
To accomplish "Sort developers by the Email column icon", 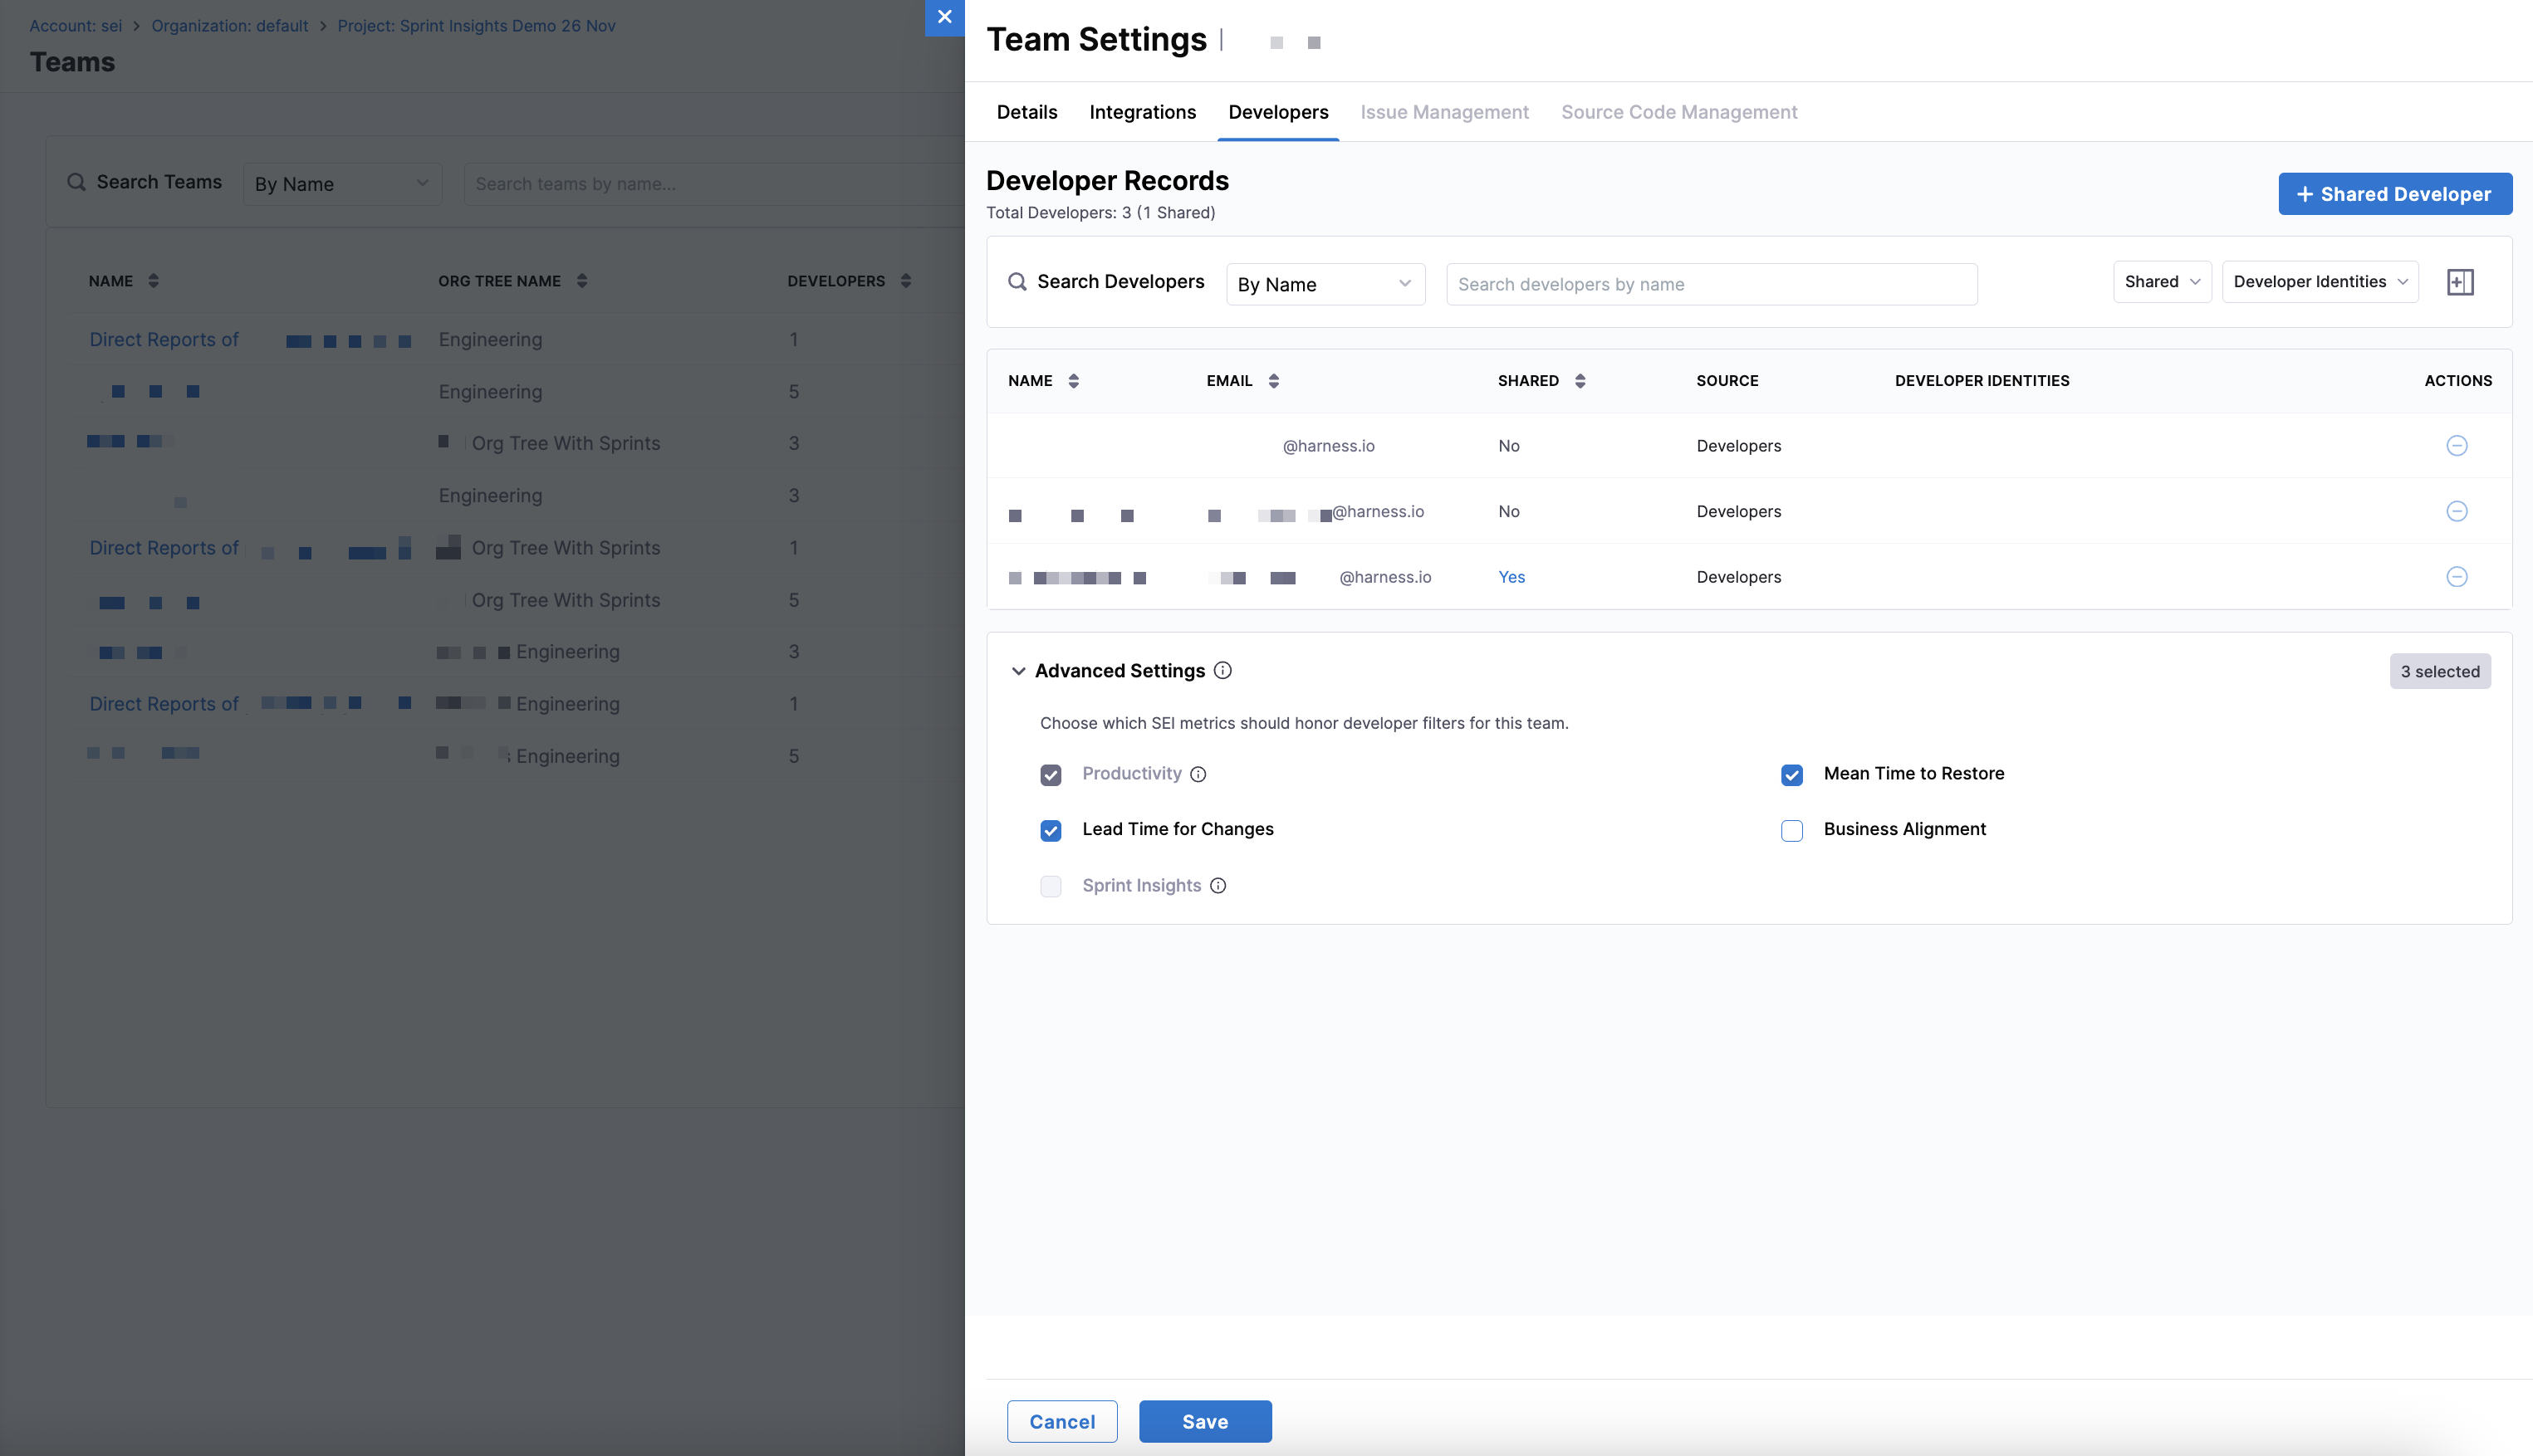I will coord(1273,381).
